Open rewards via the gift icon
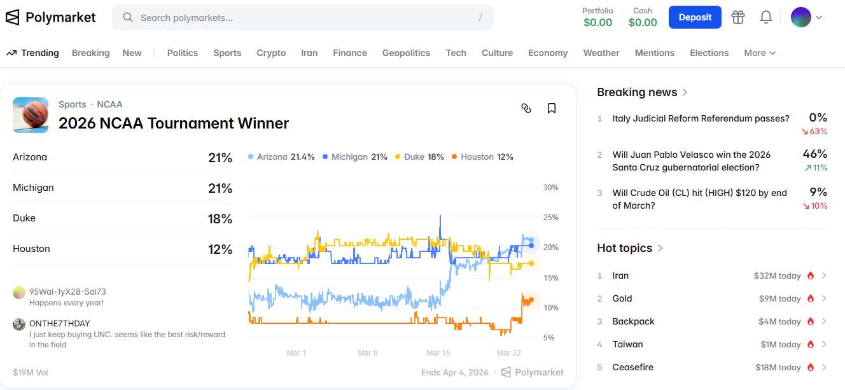 tap(737, 17)
